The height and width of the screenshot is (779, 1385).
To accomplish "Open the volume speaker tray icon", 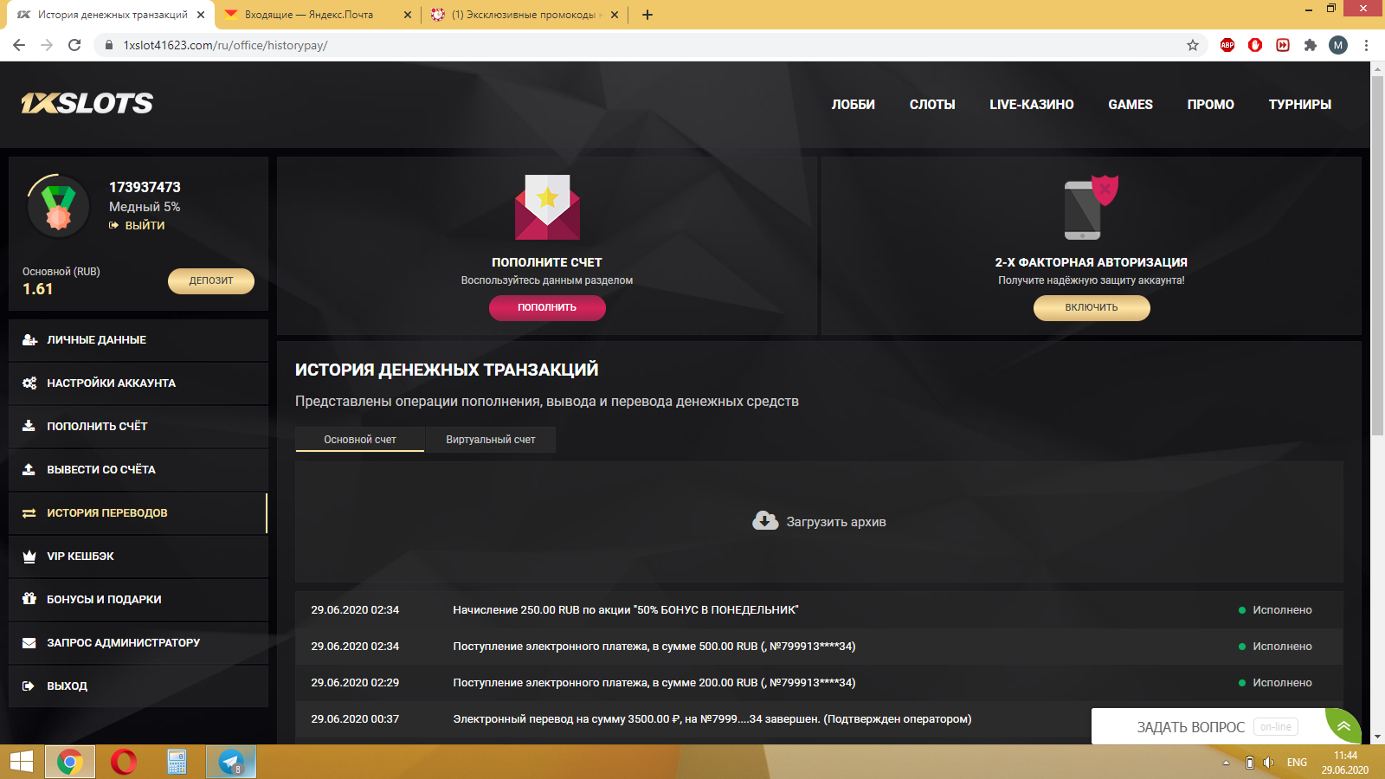I will 1268,763.
